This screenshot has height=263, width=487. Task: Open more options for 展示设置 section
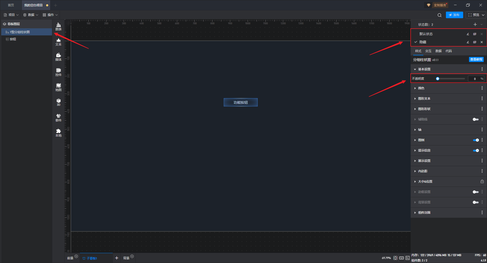482,161
